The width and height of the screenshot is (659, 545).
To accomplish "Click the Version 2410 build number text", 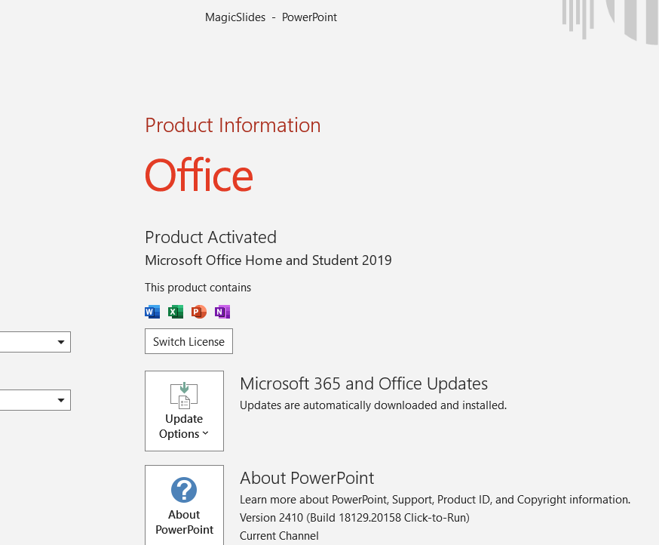I will tap(354, 518).
